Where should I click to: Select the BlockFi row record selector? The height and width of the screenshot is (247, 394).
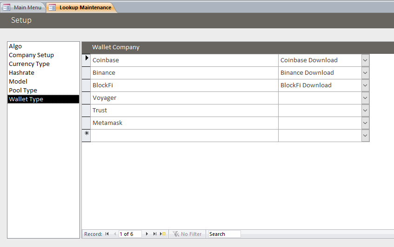point(86,85)
